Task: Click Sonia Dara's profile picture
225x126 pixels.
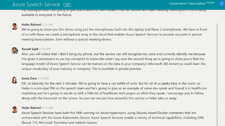Action: tap(14, 80)
